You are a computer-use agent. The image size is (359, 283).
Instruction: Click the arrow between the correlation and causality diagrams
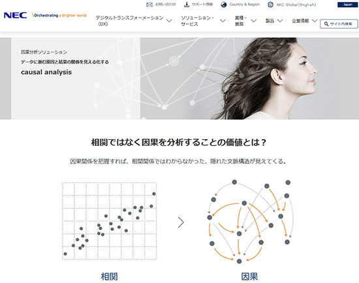[x=181, y=222]
